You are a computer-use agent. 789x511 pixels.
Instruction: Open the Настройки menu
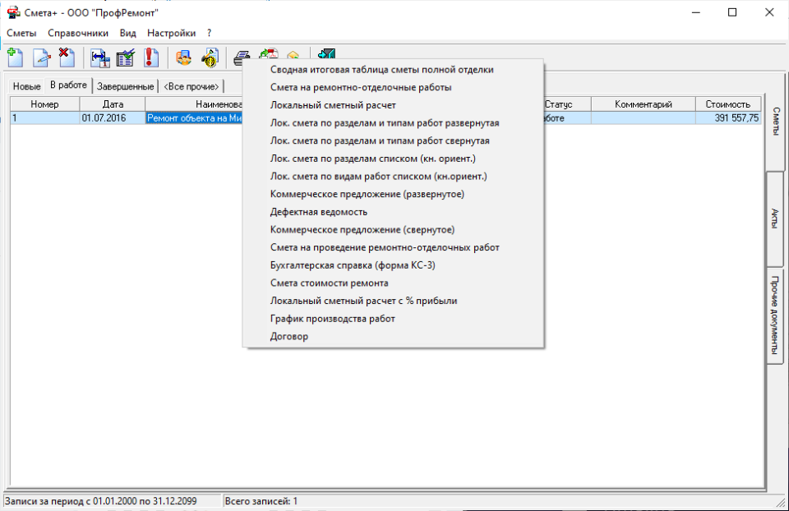click(x=171, y=33)
